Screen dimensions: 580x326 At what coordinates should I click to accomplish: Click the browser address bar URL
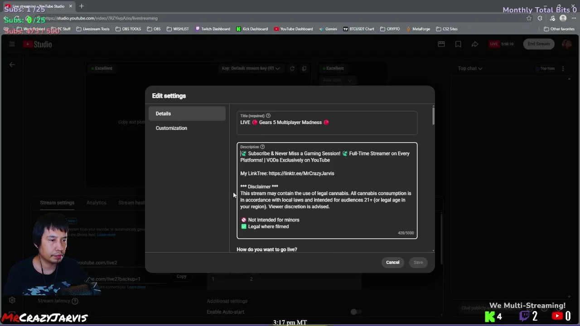(x=101, y=18)
